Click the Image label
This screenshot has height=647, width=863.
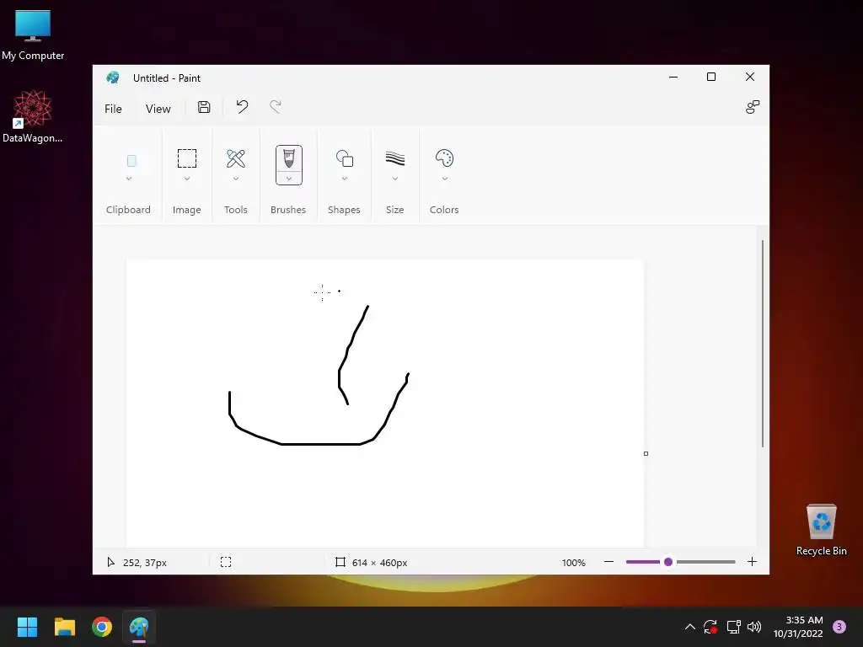tap(186, 210)
